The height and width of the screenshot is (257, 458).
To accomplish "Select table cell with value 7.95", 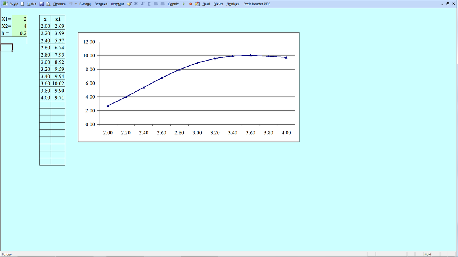I will (x=58, y=55).
